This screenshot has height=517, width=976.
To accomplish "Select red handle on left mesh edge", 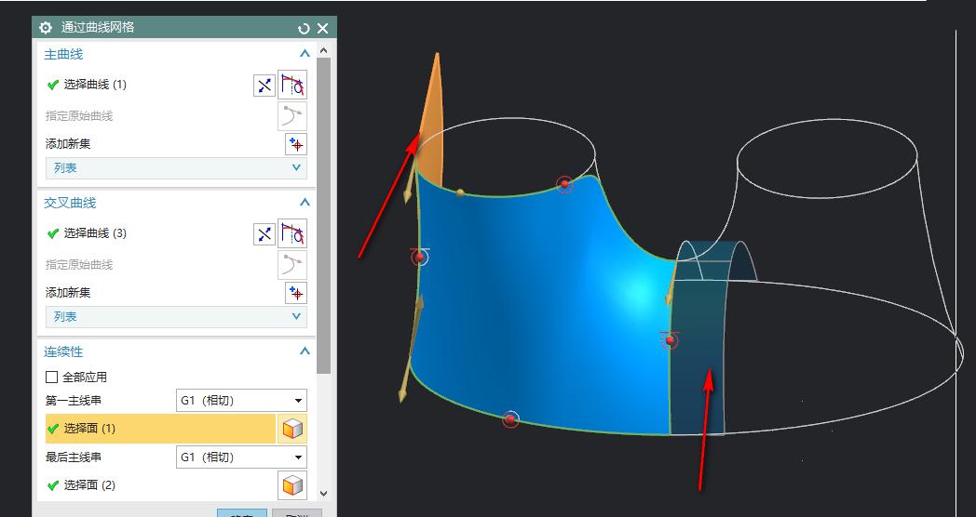I will coord(420,257).
